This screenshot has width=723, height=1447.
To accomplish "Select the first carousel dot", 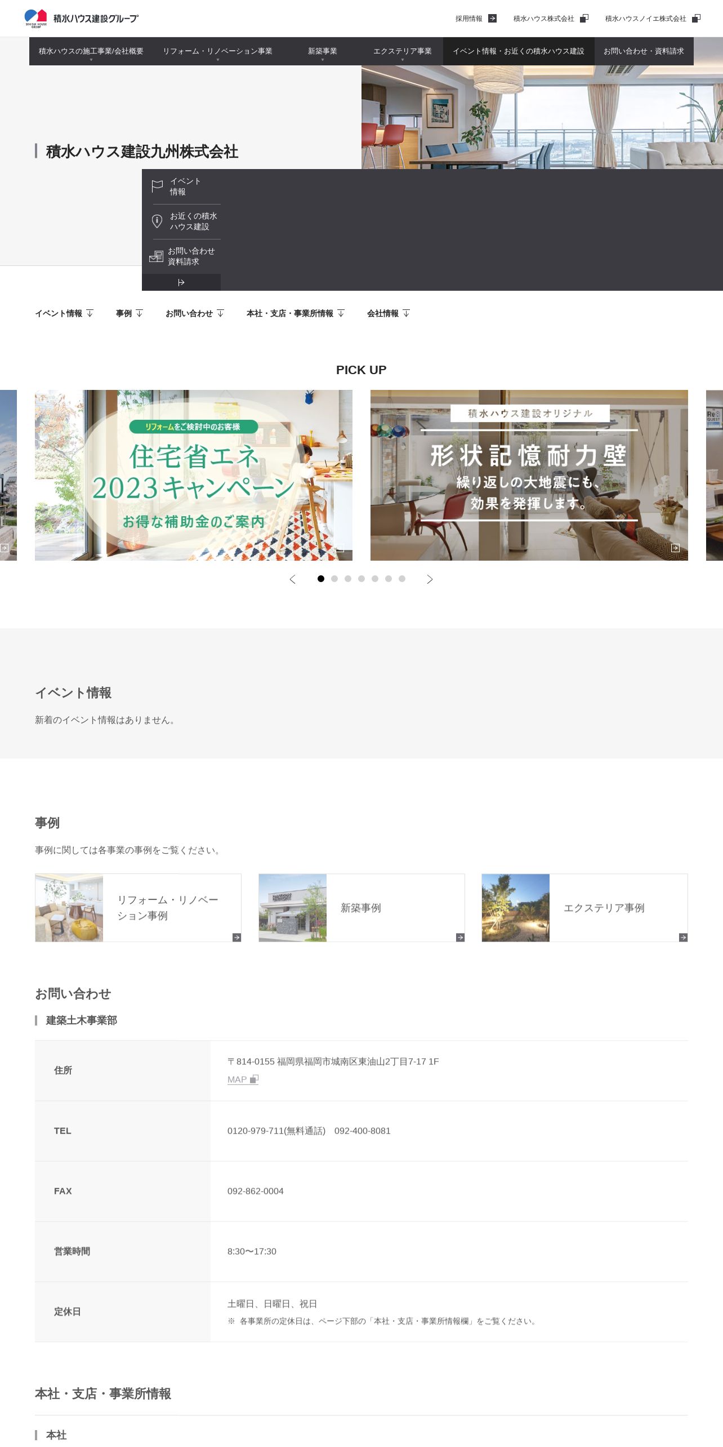I will 321,579.
